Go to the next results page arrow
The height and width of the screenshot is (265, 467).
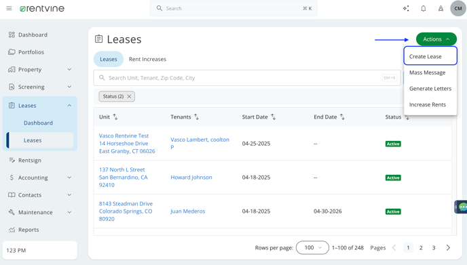pos(448,247)
